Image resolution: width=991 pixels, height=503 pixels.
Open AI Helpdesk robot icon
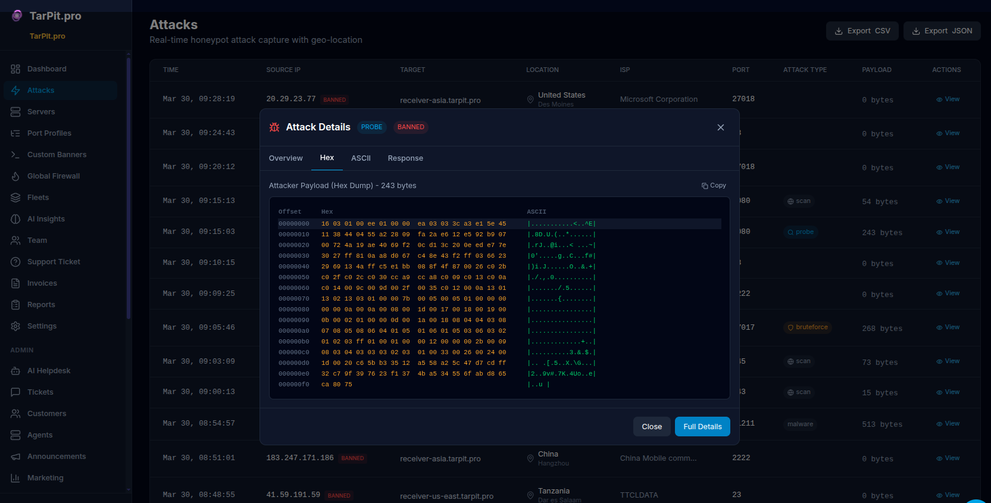click(x=15, y=371)
